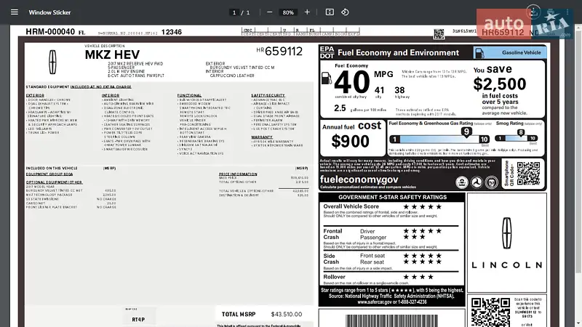Viewport: 582px width, 327px height.
Task: Click the large 40 MPG number
Action: (x=352, y=82)
